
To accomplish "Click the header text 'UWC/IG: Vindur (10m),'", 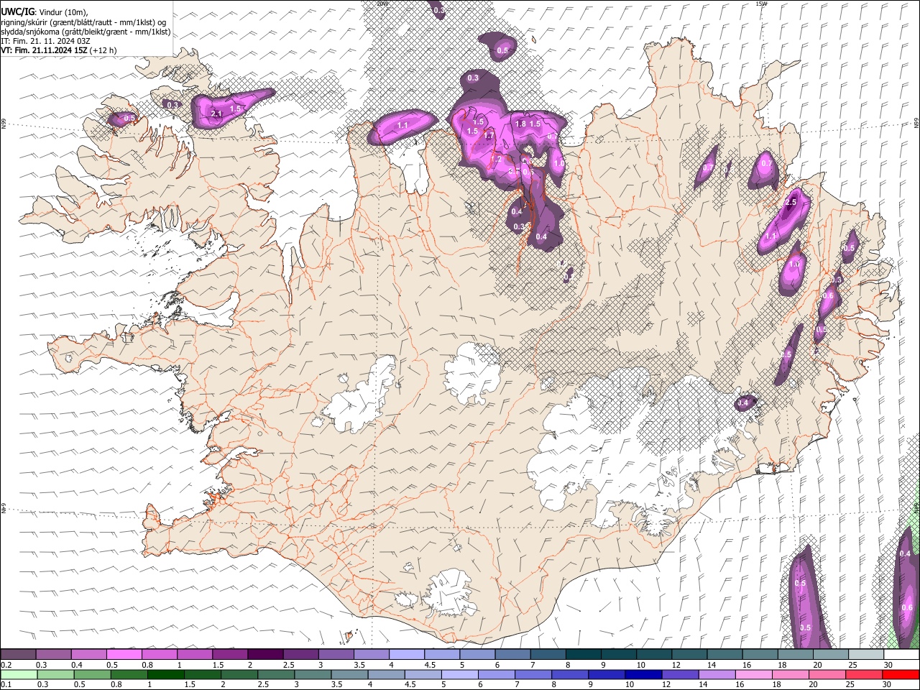I will [x=45, y=11].
